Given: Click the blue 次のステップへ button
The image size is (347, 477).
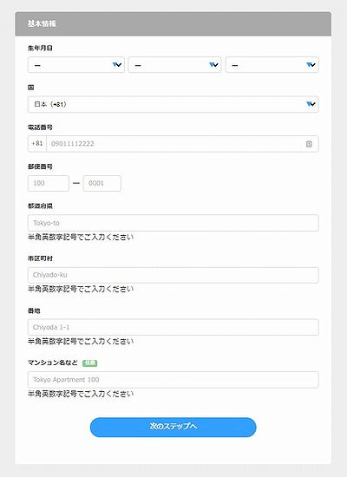Looking at the screenshot, I should pyautogui.click(x=173, y=427).
